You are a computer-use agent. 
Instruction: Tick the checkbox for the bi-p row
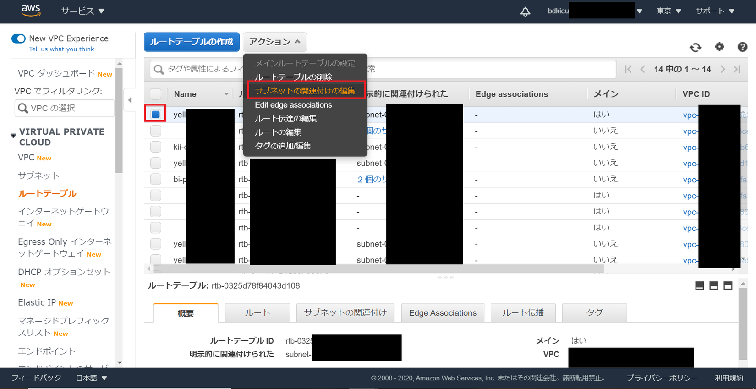tap(155, 179)
